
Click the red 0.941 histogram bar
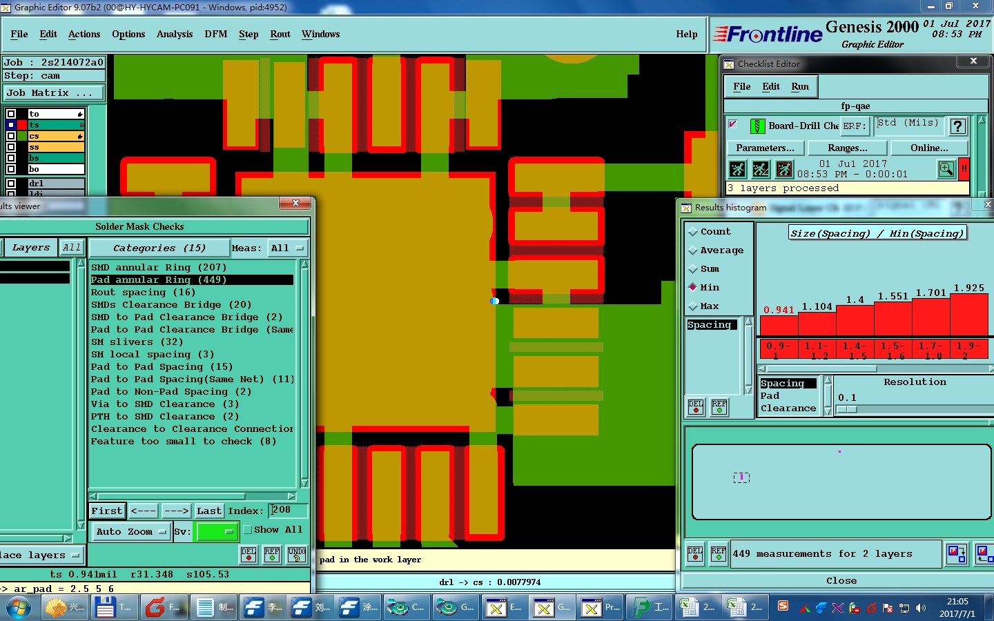pos(779,326)
